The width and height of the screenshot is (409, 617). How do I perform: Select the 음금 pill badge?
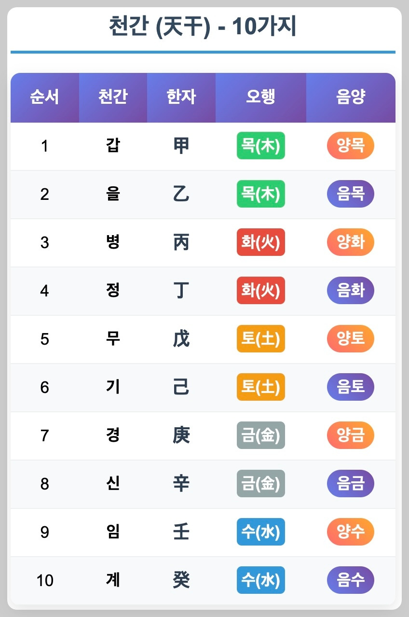(x=350, y=483)
